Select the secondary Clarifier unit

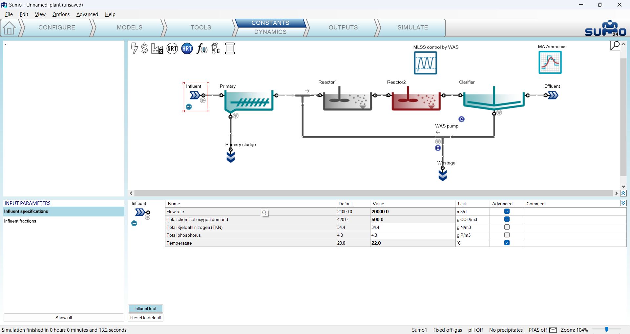[x=494, y=99]
